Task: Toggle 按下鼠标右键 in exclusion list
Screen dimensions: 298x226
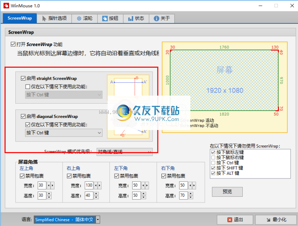Action: point(213,158)
